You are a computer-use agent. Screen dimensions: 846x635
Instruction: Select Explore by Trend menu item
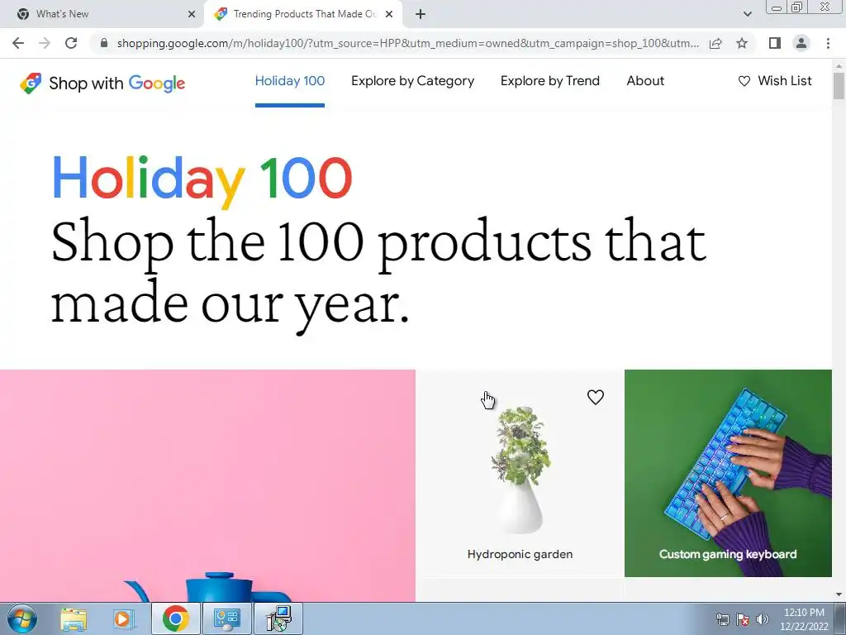point(549,81)
